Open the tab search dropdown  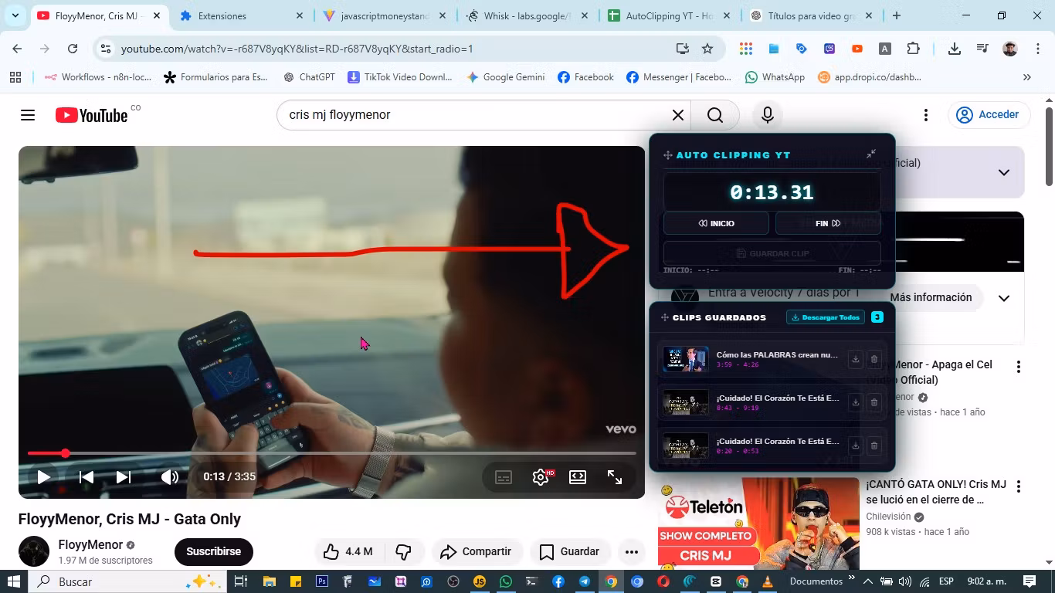pyautogui.click(x=15, y=15)
